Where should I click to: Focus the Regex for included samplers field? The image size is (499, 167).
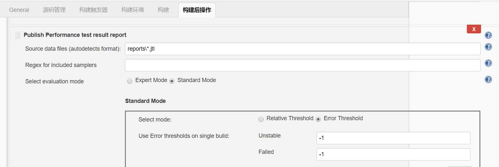[x=302, y=65]
